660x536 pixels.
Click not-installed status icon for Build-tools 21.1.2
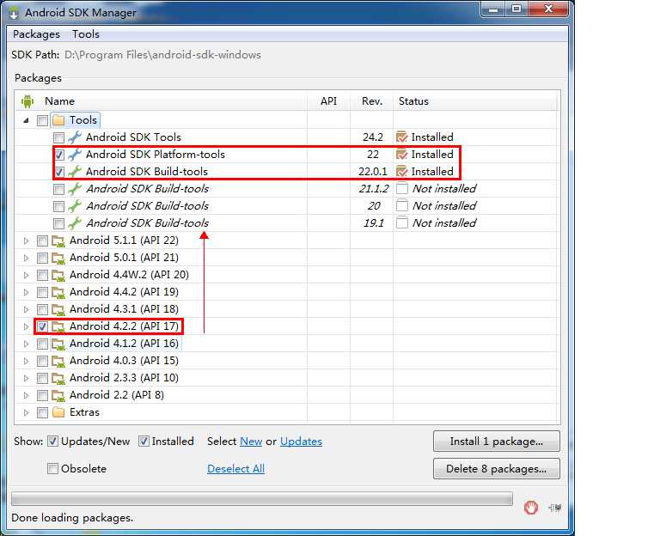point(402,188)
